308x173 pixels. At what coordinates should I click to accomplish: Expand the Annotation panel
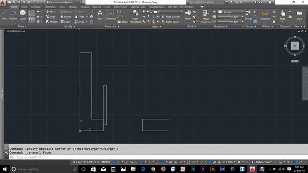pos(112,26)
